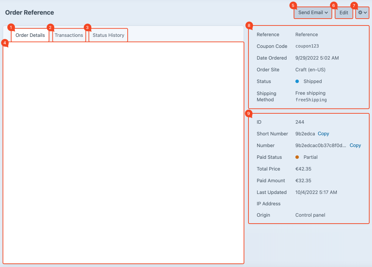Copy the full order Number

355,145
